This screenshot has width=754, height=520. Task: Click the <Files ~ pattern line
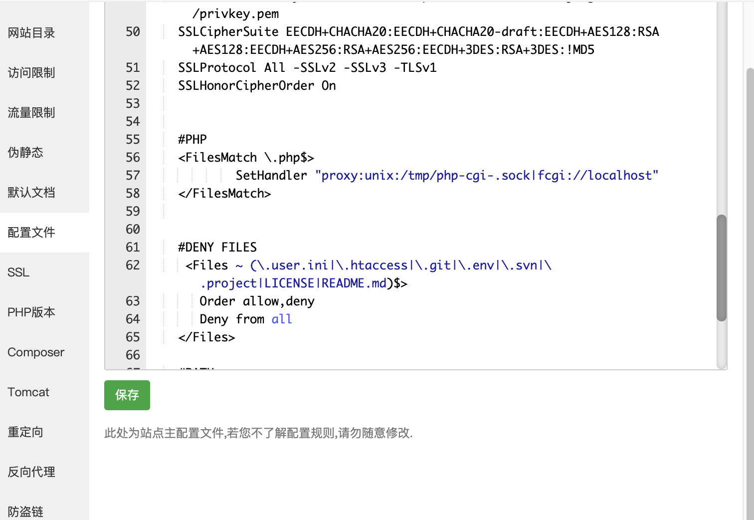[369, 265]
